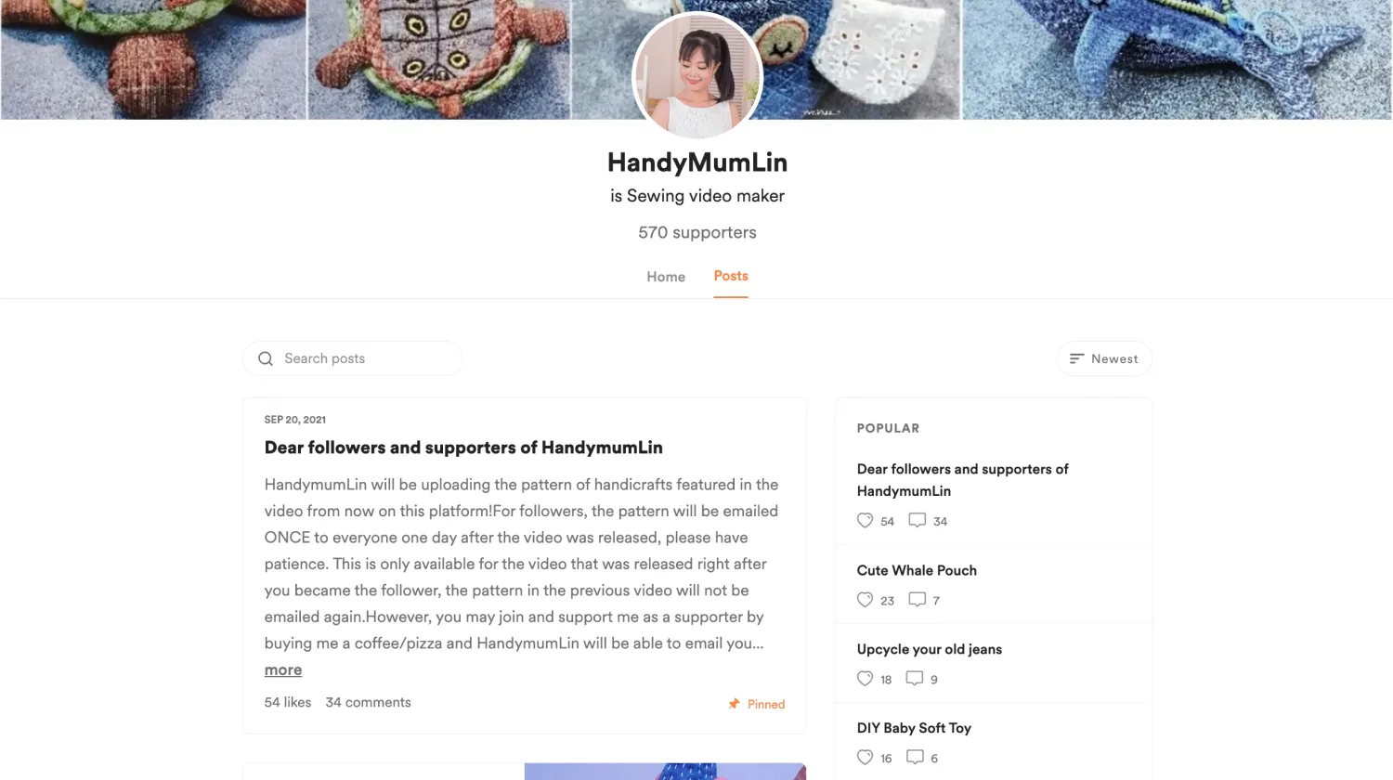Open the Newest sort dropdown
This screenshot has width=1393, height=780.
tap(1104, 358)
